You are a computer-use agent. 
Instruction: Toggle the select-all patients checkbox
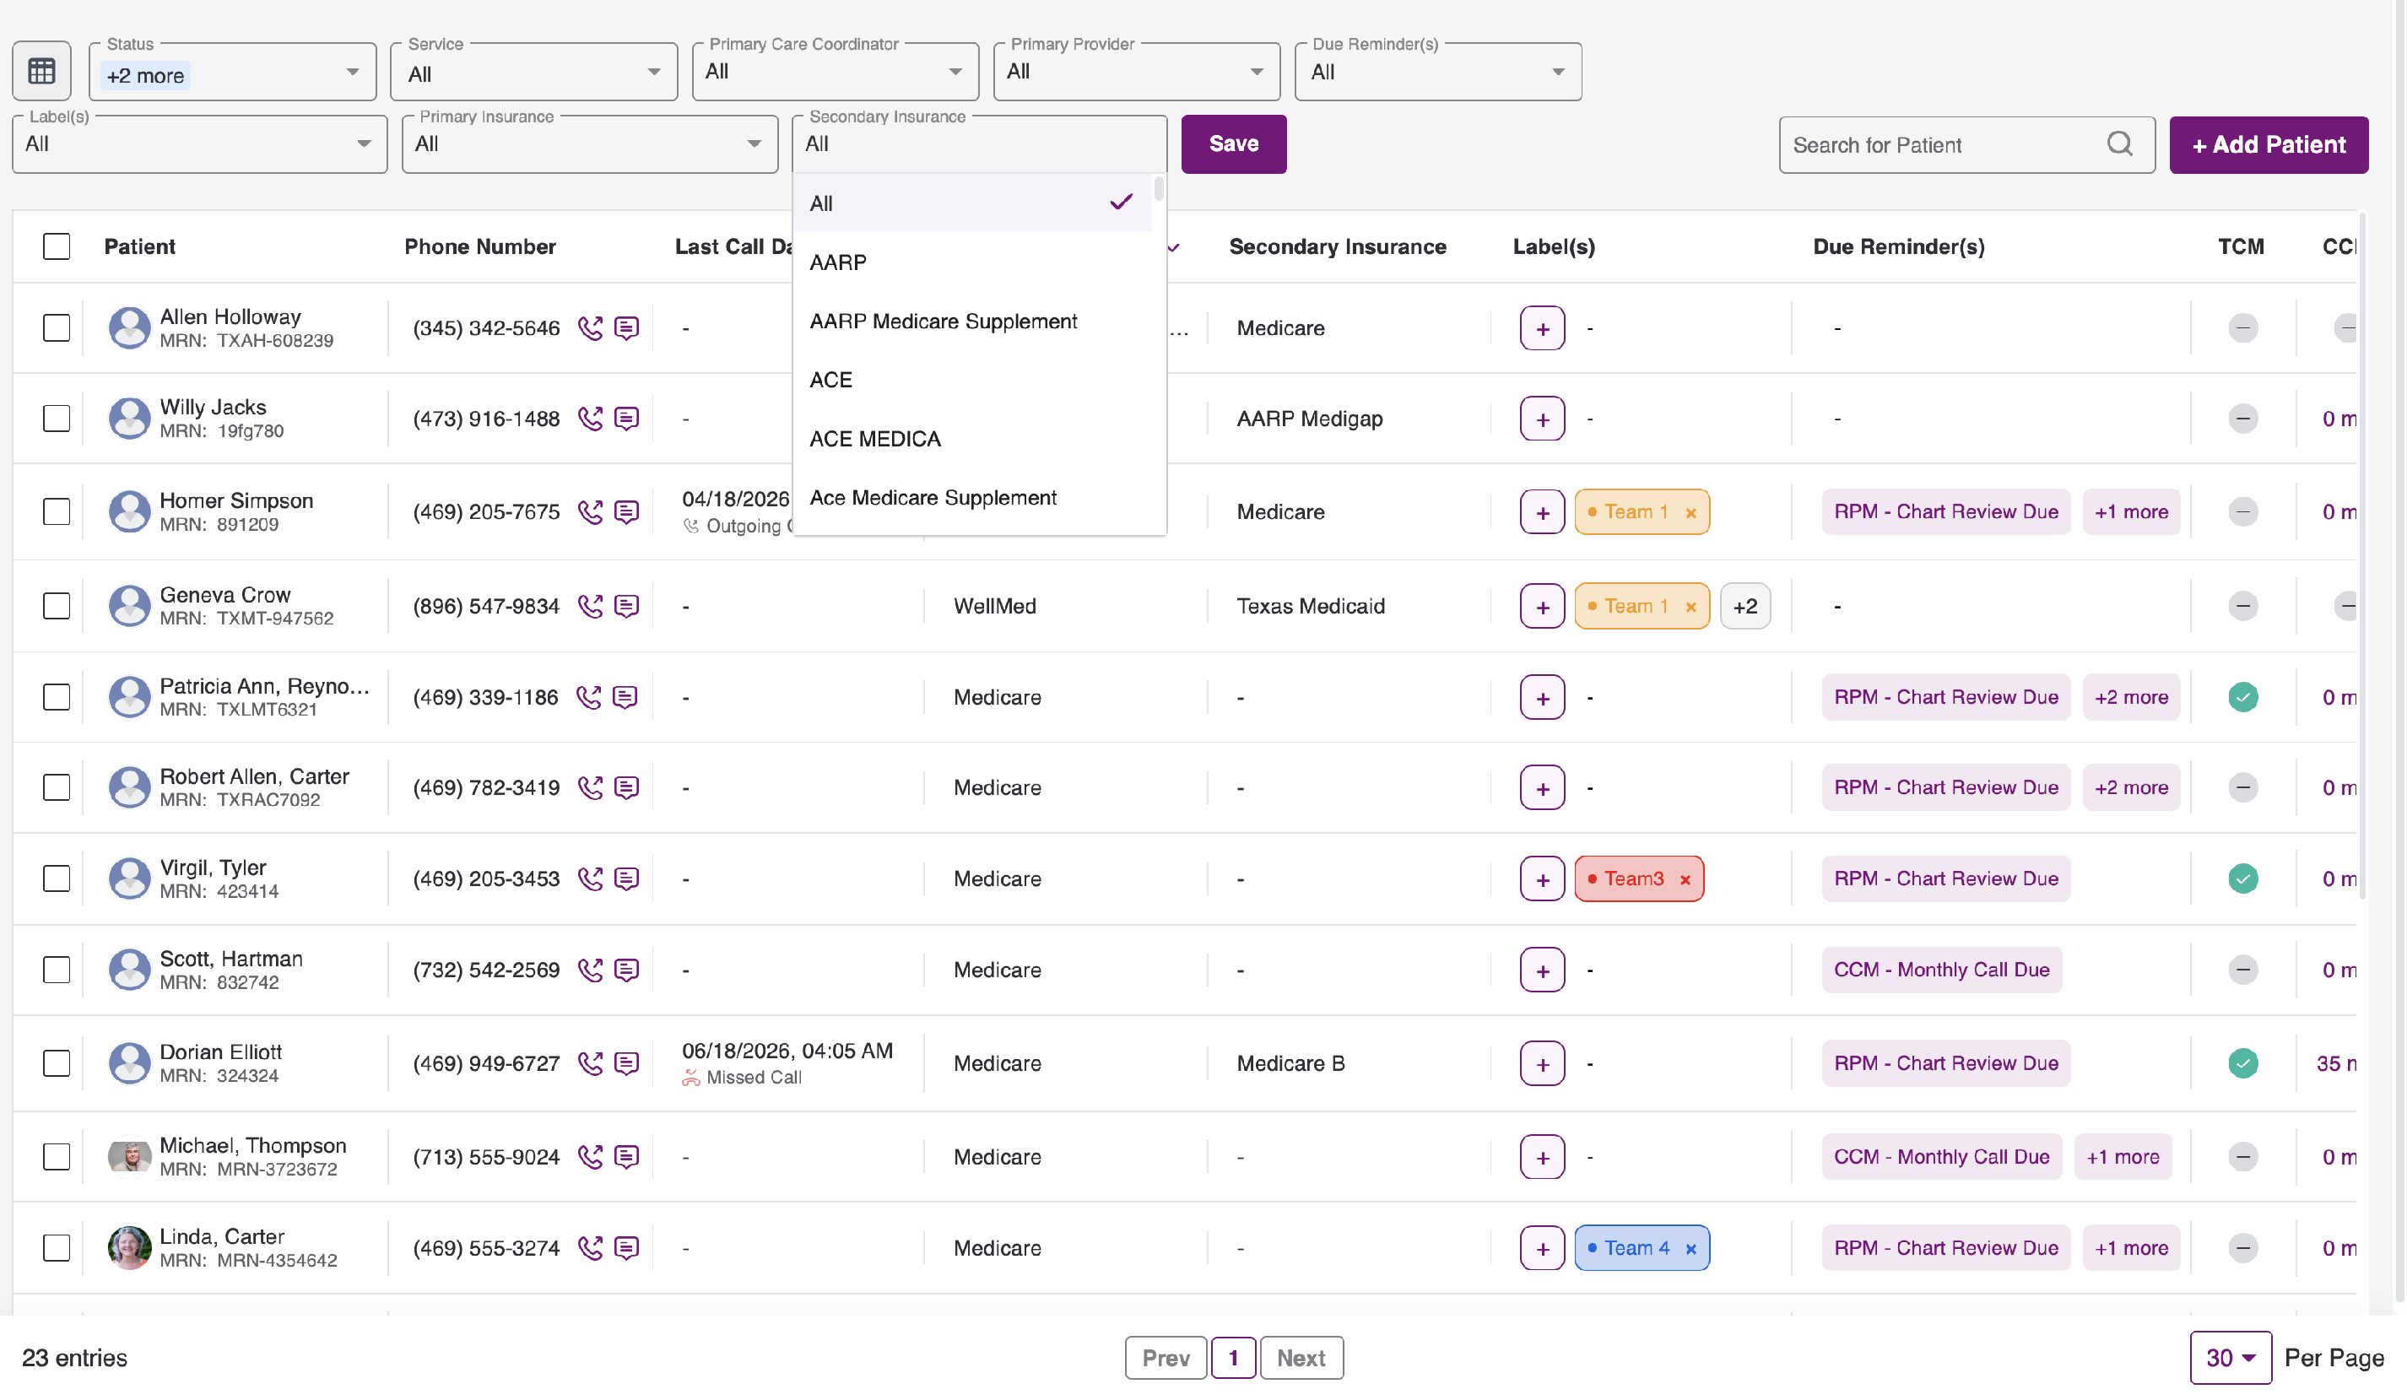(x=57, y=246)
